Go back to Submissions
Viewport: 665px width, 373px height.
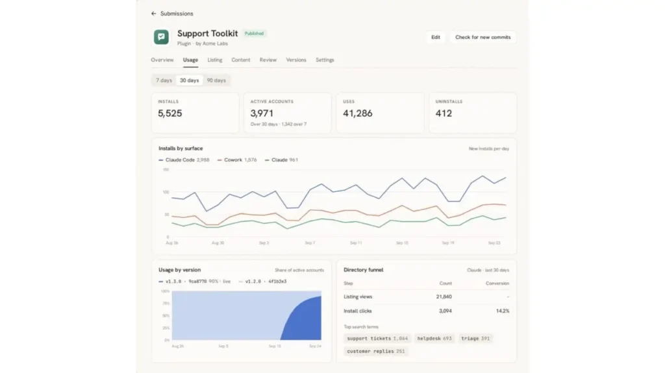click(177, 14)
